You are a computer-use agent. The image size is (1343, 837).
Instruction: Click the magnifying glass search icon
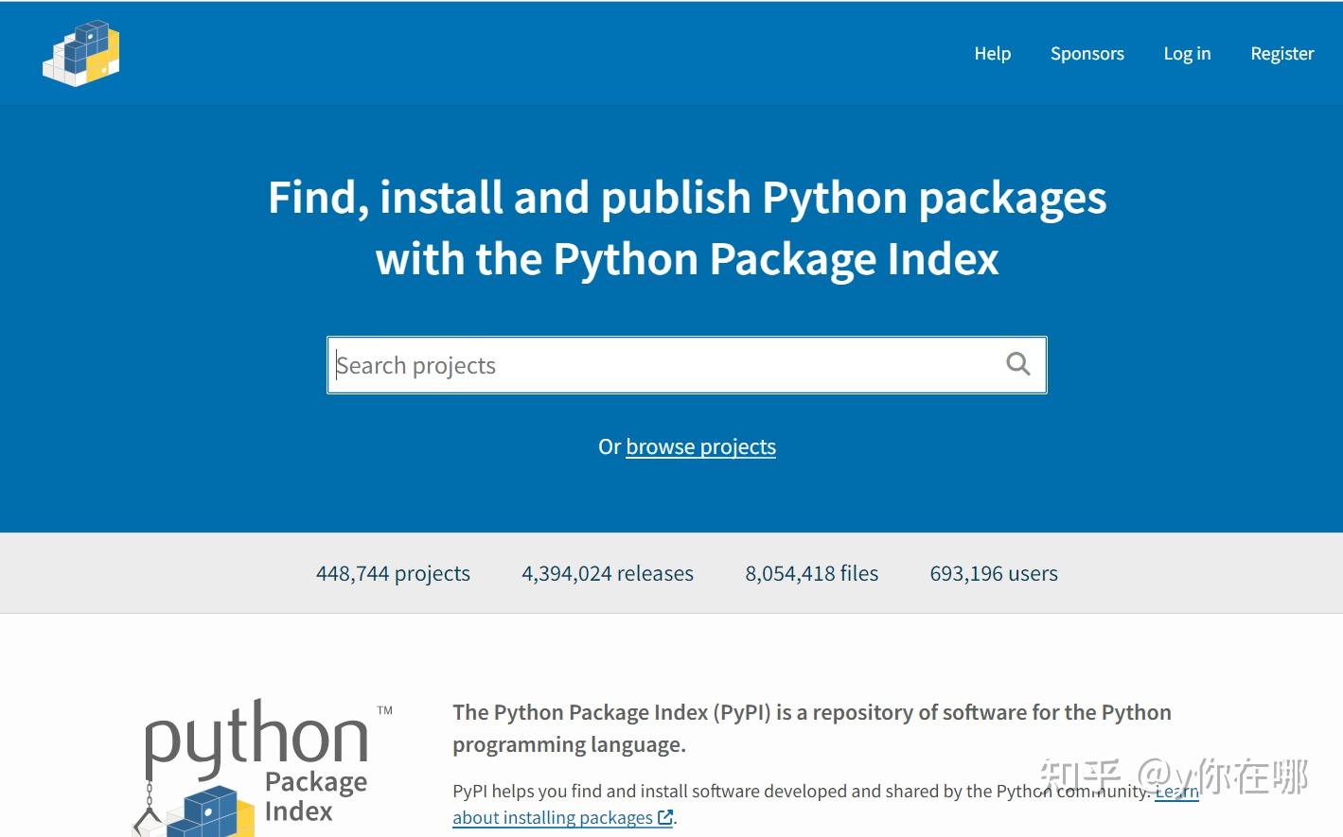[1017, 364]
